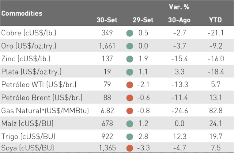
Task: Click the green indicator dot for Oro
Action: point(129,46)
